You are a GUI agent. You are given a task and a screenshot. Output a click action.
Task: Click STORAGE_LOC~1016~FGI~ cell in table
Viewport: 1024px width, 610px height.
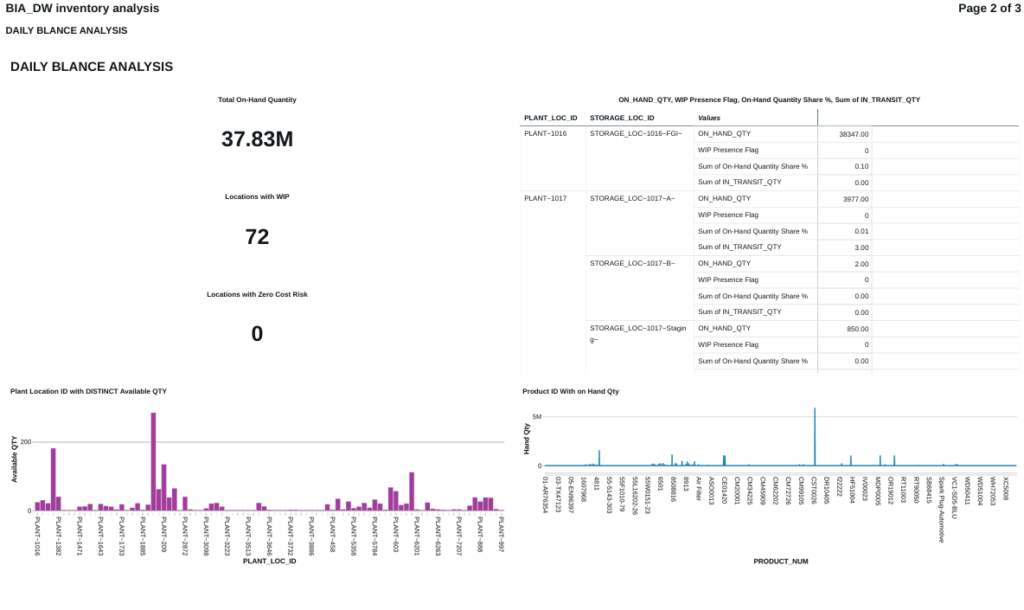coord(636,134)
